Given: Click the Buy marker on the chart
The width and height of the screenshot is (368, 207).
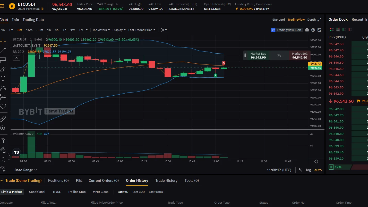Looking at the screenshot, I should (x=216, y=76).
